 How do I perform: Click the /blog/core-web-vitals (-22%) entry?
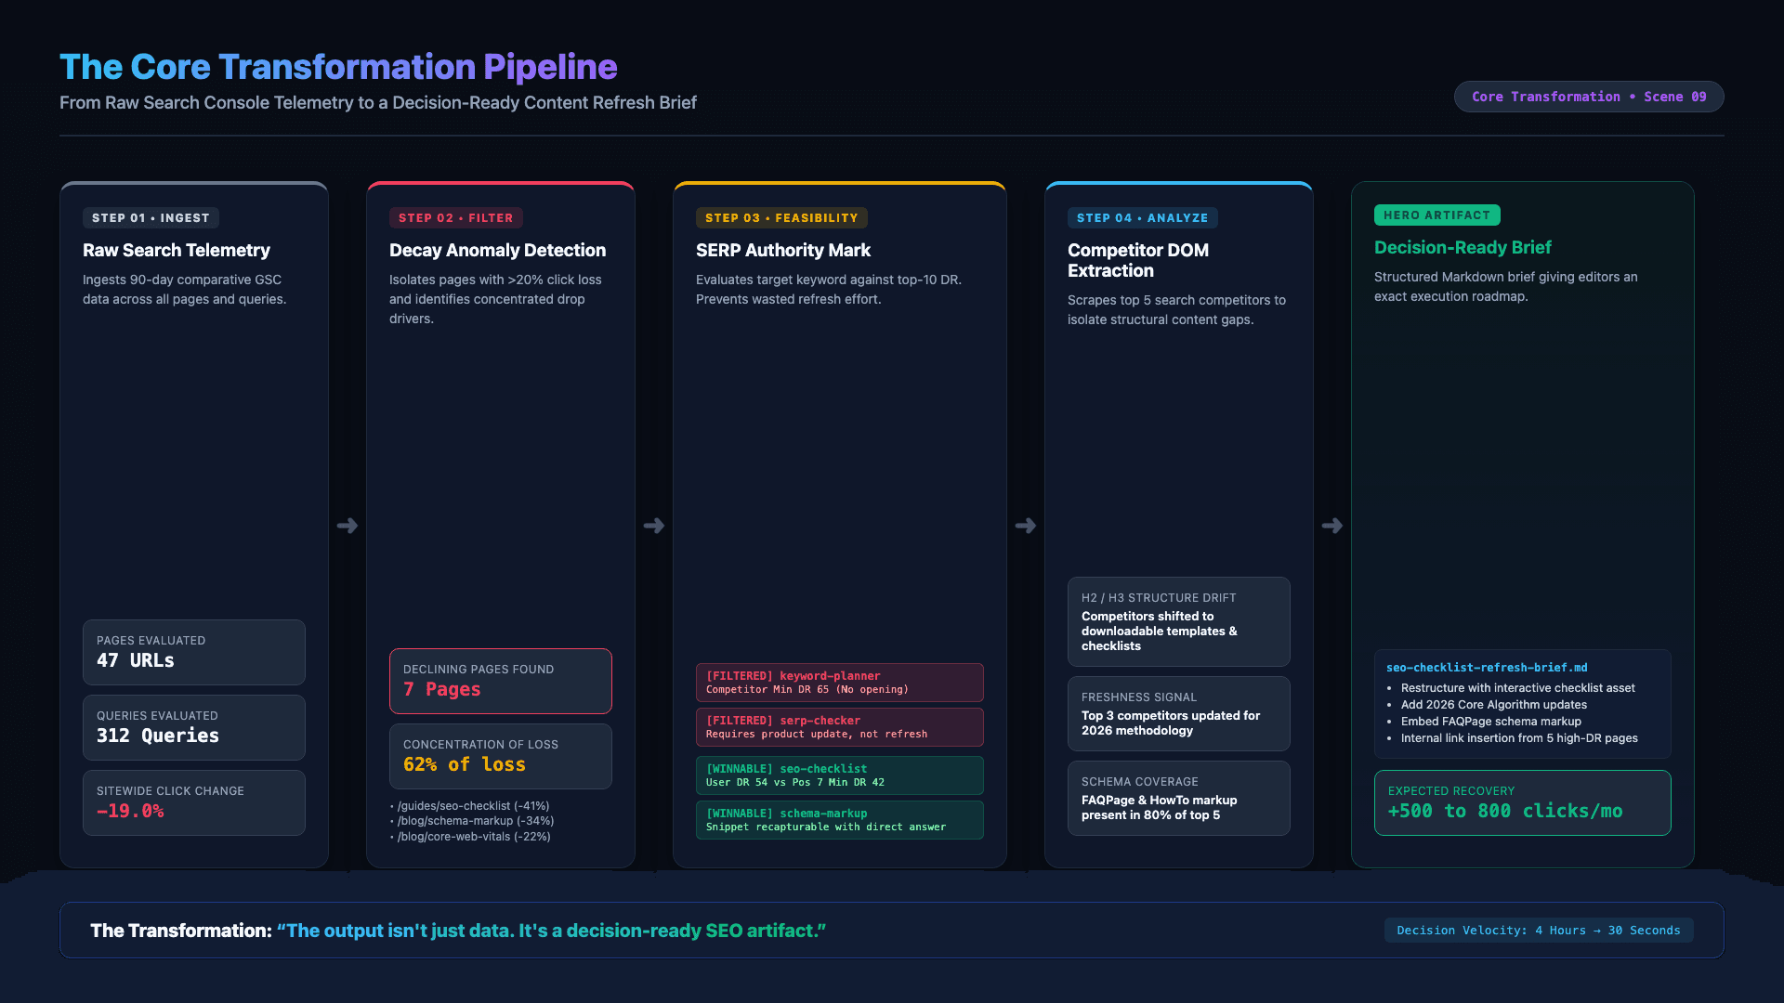click(x=470, y=837)
